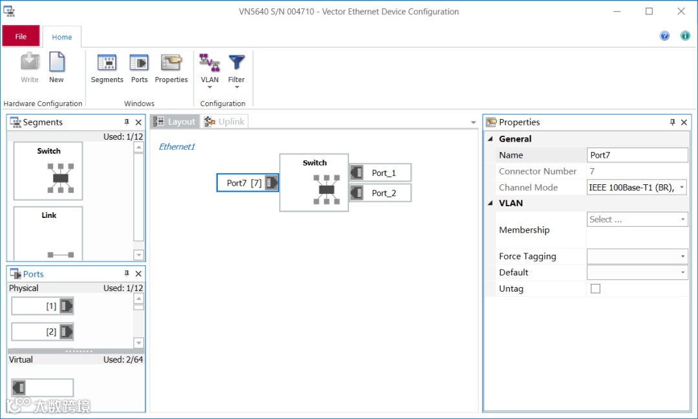
Task: Select physical port [2]
Action: coord(42,332)
